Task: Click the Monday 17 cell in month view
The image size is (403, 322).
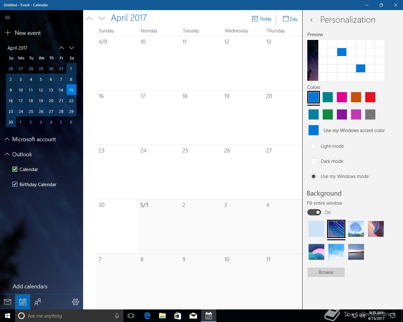Action: [158, 118]
